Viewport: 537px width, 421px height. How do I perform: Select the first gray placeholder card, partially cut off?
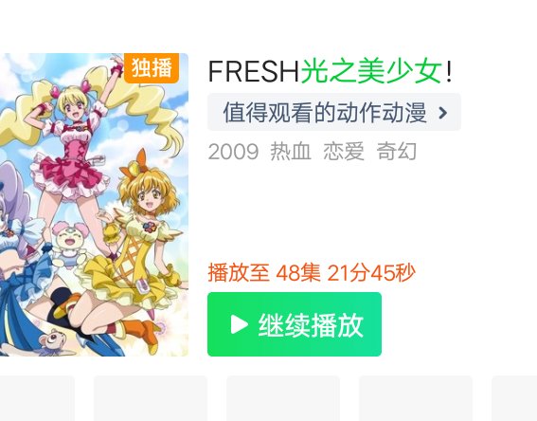pyautogui.click(x=37, y=398)
